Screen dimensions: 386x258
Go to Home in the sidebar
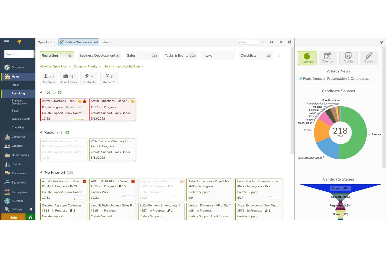pyautogui.click(x=18, y=77)
